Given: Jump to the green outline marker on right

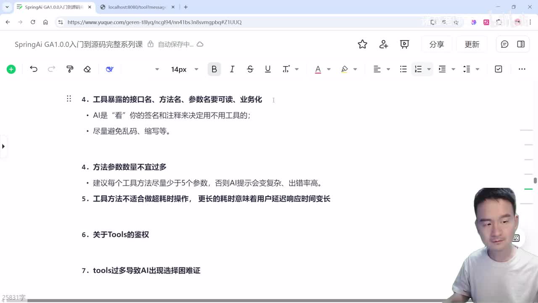Looking at the screenshot, I should click(528, 189).
